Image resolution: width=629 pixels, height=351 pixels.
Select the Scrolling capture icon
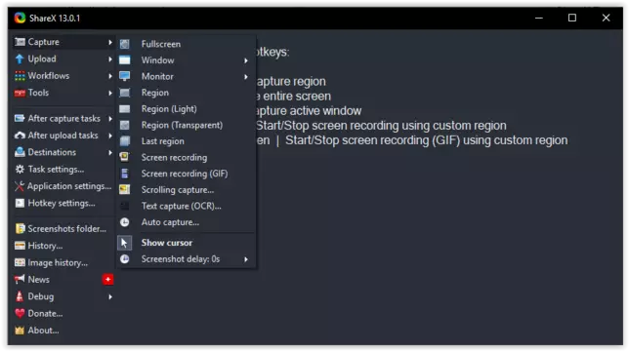[x=125, y=189]
